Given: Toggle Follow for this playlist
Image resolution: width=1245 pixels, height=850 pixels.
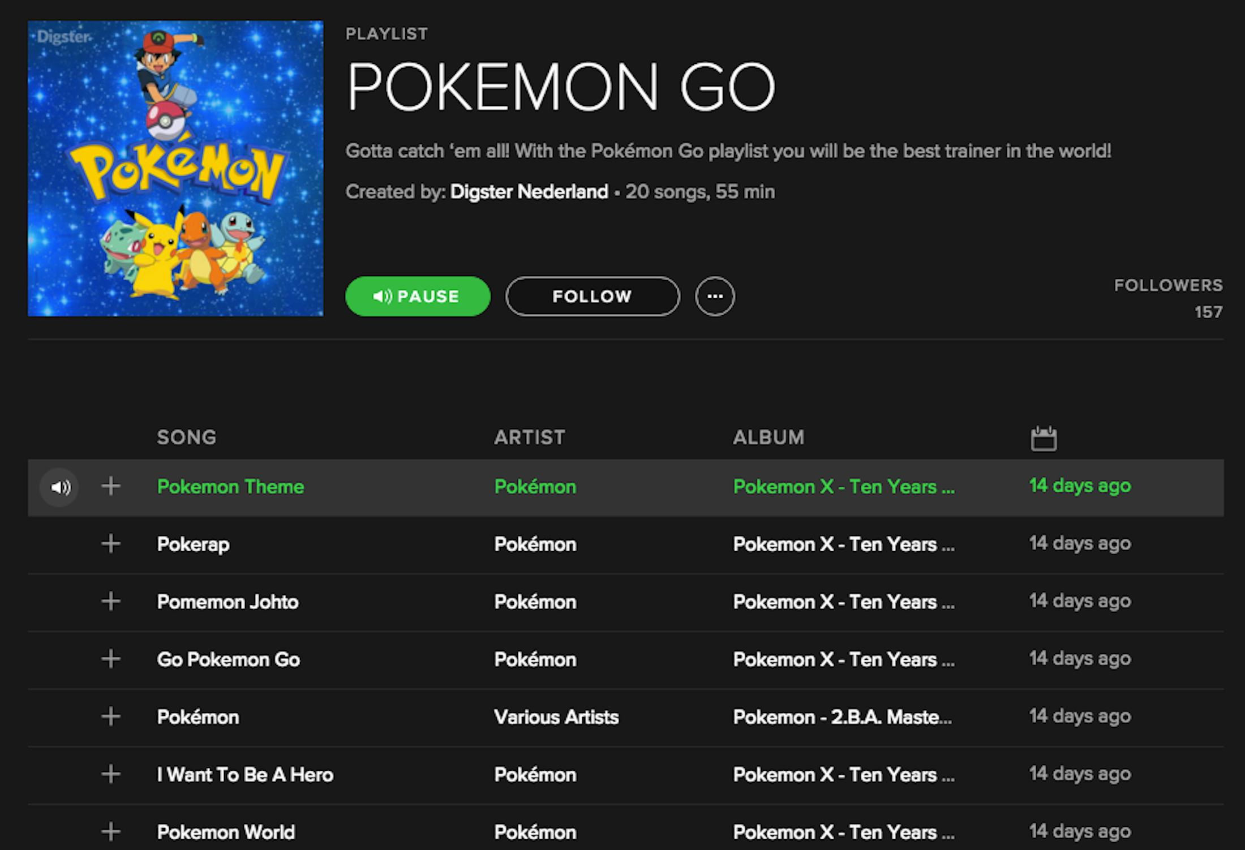Looking at the screenshot, I should (592, 295).
